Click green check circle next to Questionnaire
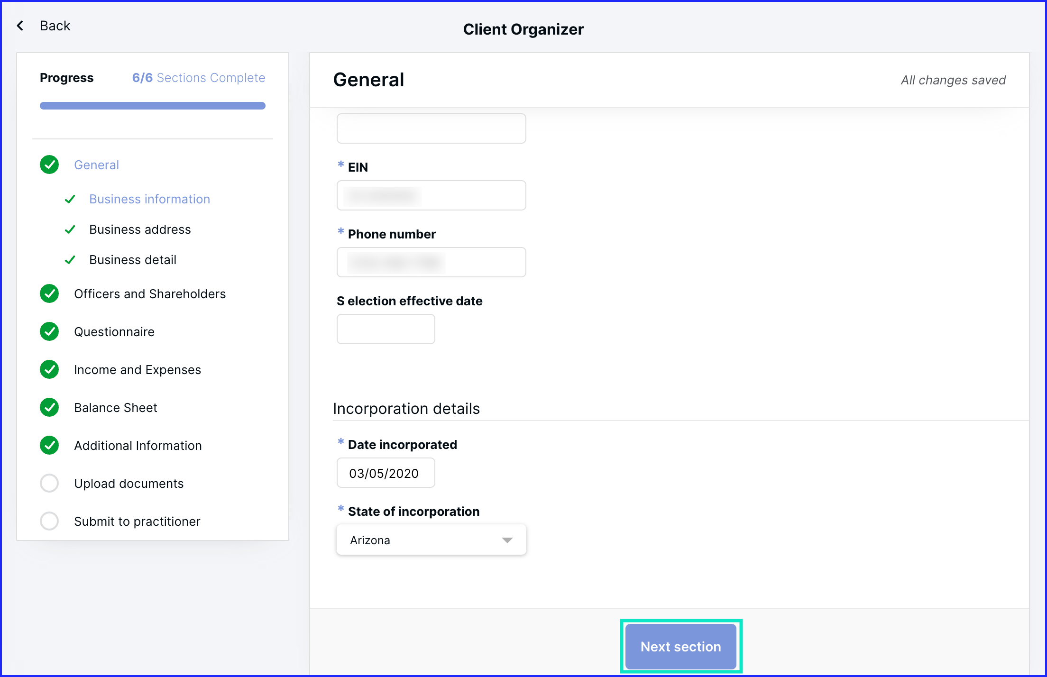The width and height of the screenshot is (1047, 677). point(49,331)
